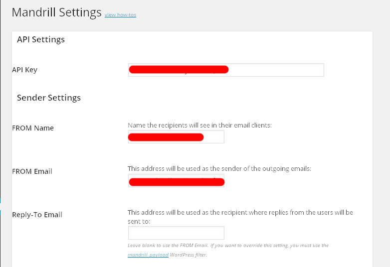The image size is (390, 267).
Task: Focus the API Key input field
Action: [226, 70]
